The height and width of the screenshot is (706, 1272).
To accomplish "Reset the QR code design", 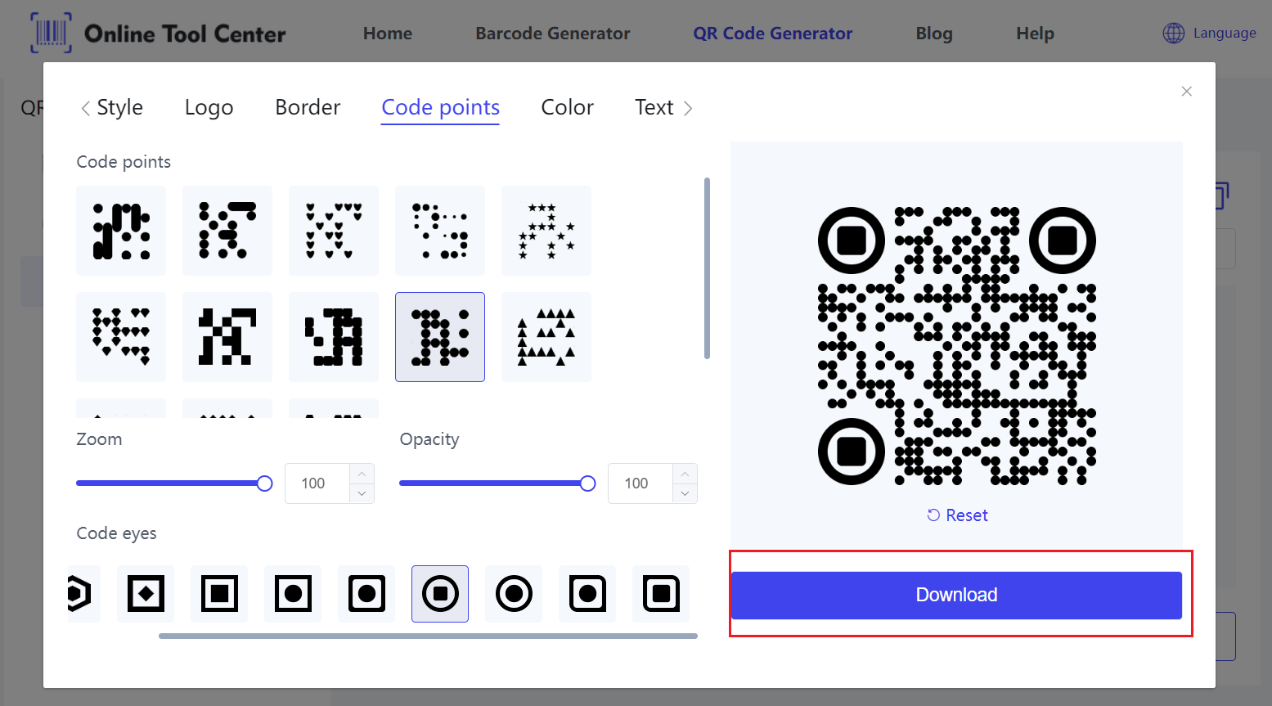I will click(x=957, y=515).
